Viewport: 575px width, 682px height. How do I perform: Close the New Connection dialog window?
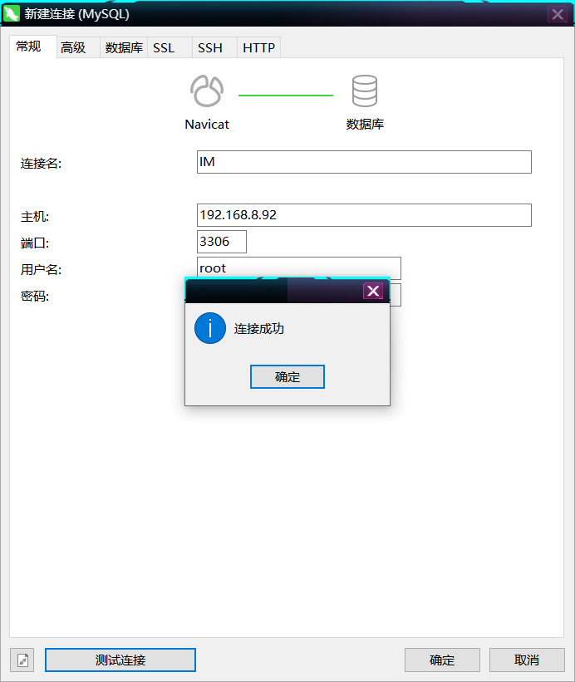click(558, 14)
